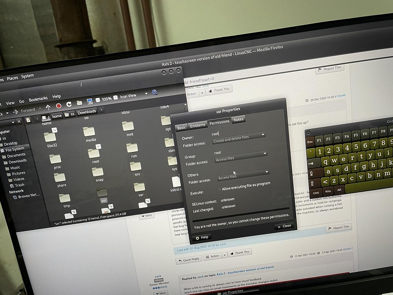The height and width of the screenshot is (295, 393).
Task: Select the root folder icon
Action: pyautogui.click(x=94, y=152)
